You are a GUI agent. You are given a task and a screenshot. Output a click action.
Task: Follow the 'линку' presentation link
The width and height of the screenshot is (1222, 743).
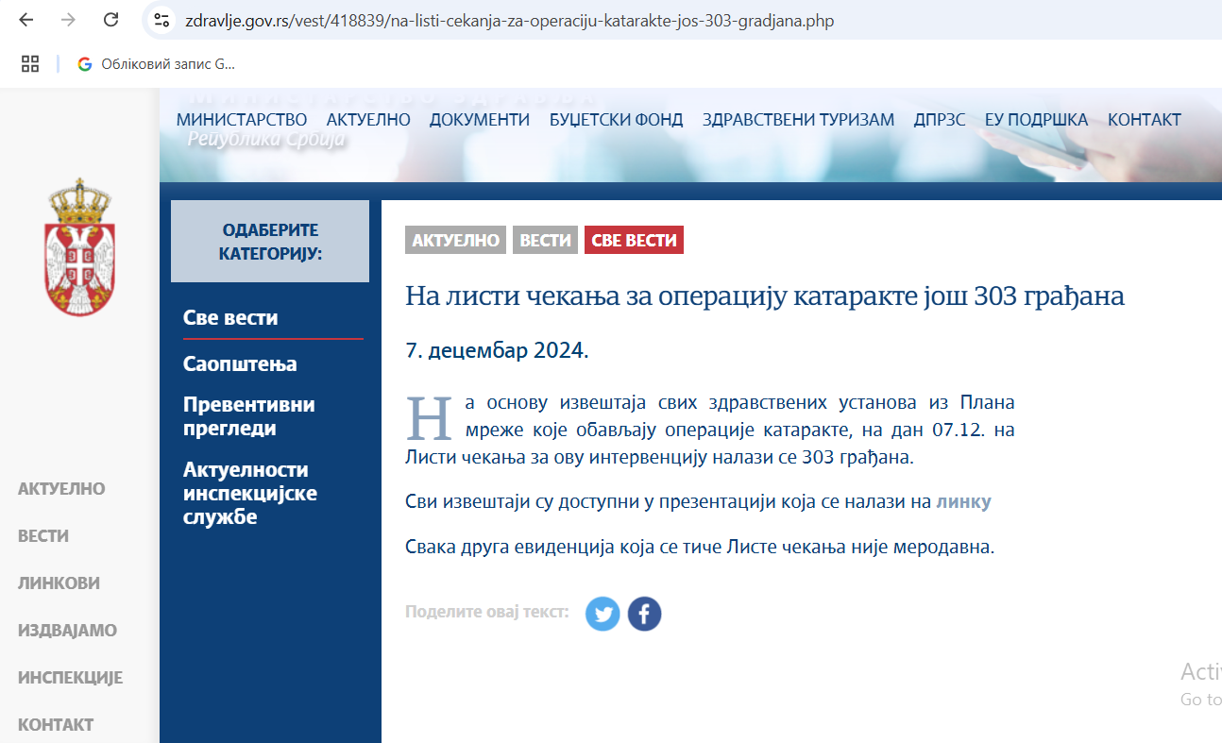coord(963,502)
